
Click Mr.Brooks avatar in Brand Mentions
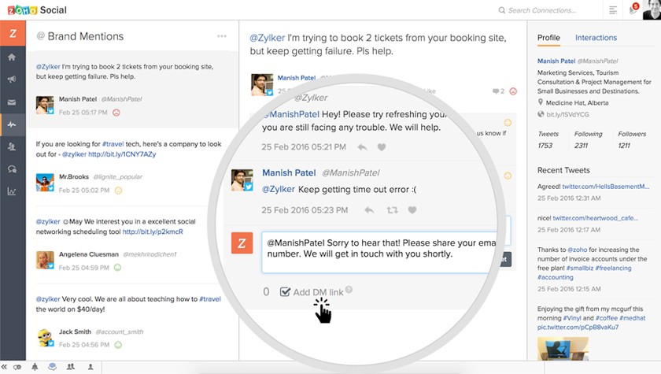pyautogui.click(x=45, y=183)
